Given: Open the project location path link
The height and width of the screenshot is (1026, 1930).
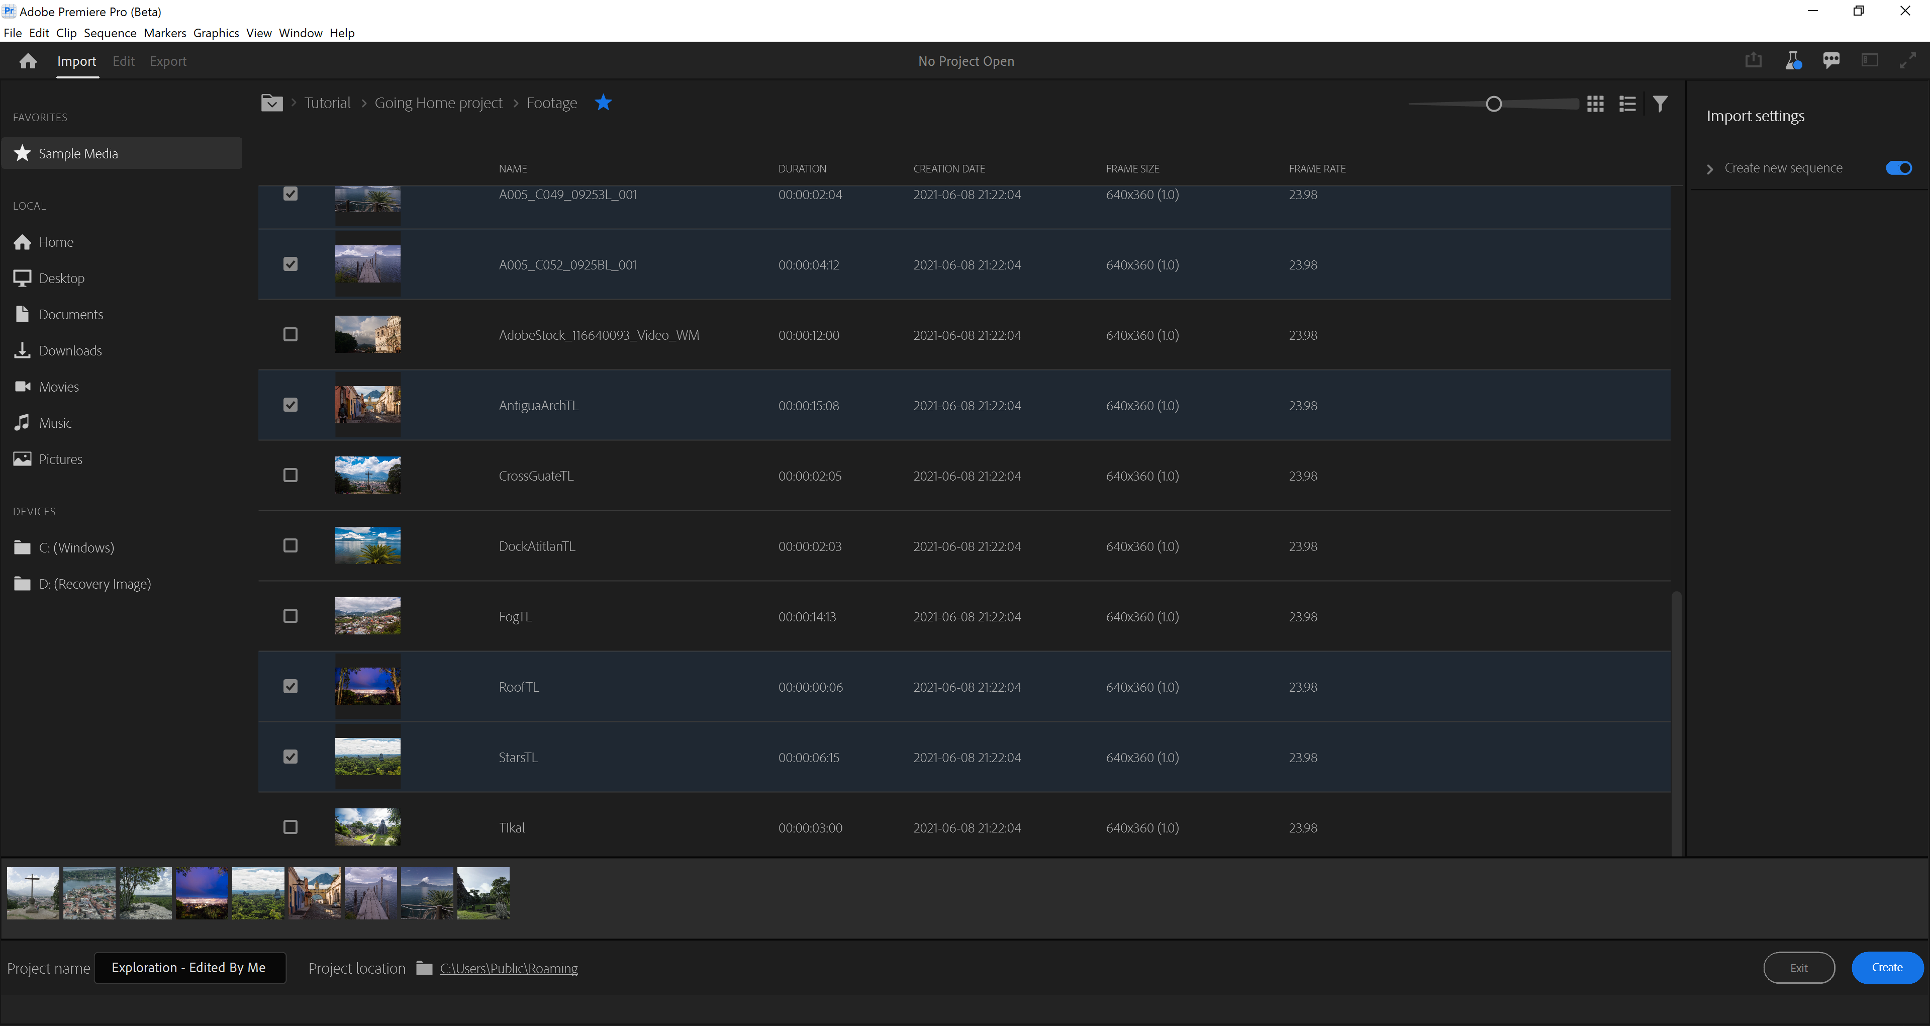Looking at the screenshot, I should (509, 968).
